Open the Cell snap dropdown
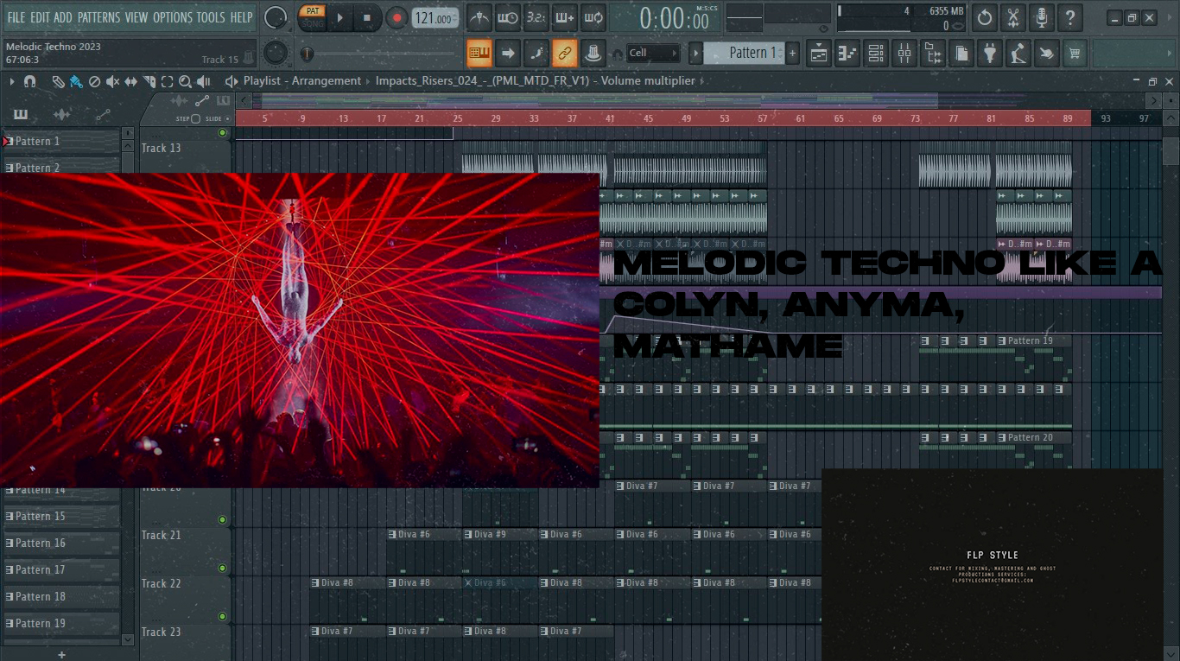This screenshot has width=1180, height=661. click(653, 54)
